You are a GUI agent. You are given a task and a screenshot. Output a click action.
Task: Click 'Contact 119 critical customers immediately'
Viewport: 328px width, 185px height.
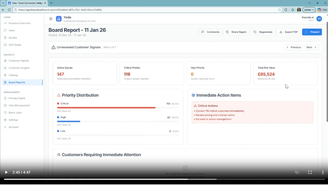point(220,111)
